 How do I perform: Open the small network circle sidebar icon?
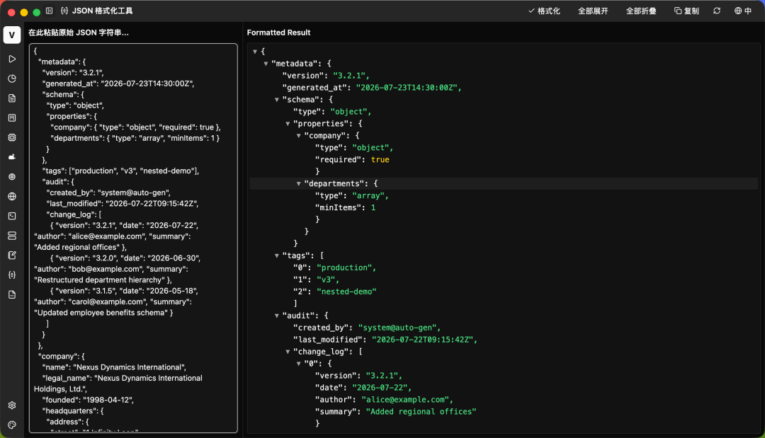[12, 177]
